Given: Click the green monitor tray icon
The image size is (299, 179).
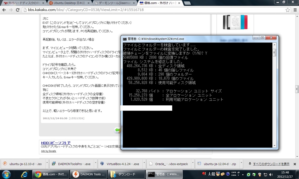Looking at the screenshot, I should coord(254,174).
